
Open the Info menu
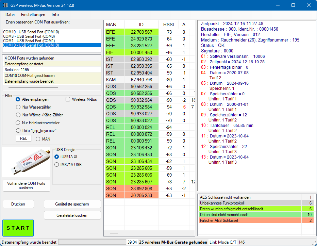pos(55,15)
